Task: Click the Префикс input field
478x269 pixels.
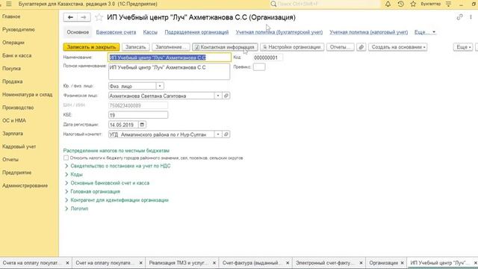Action: tap(259, 67)
